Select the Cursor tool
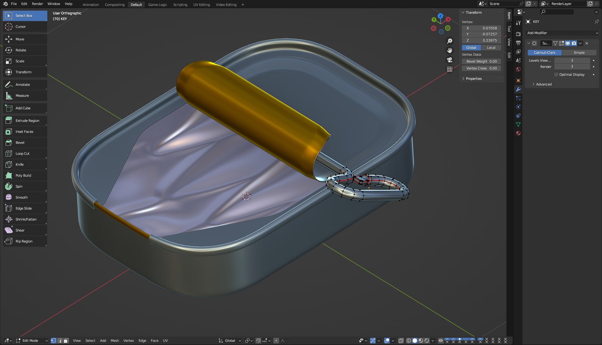 click(x=25, y=27)
